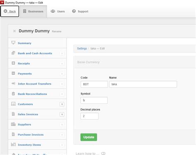This screenshot has height=155, width=196.
Task: Click the Rename link
Action: click(57, 31)
